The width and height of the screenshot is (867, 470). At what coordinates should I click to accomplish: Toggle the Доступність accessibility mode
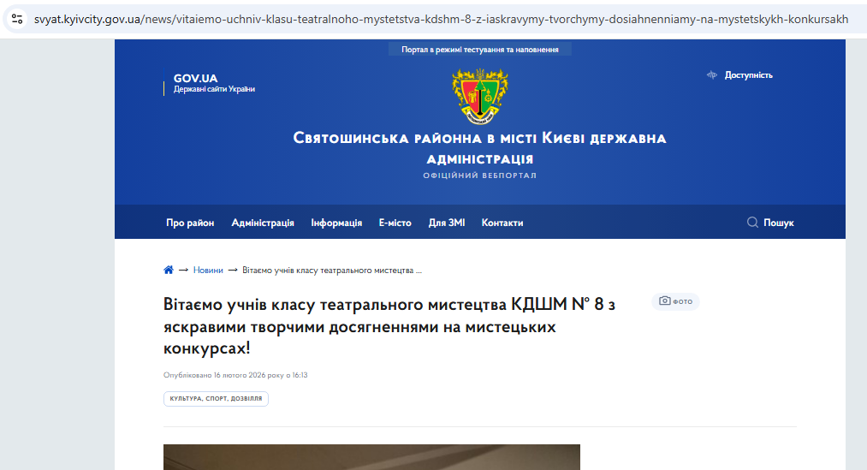pyautogui.click(x=748, y=75)
